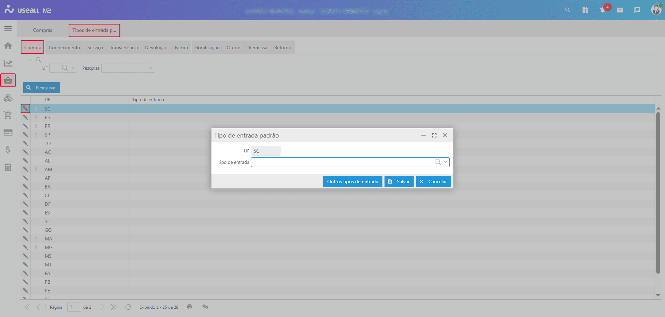Switch to the Conhecimento tab

click(64, 47)
